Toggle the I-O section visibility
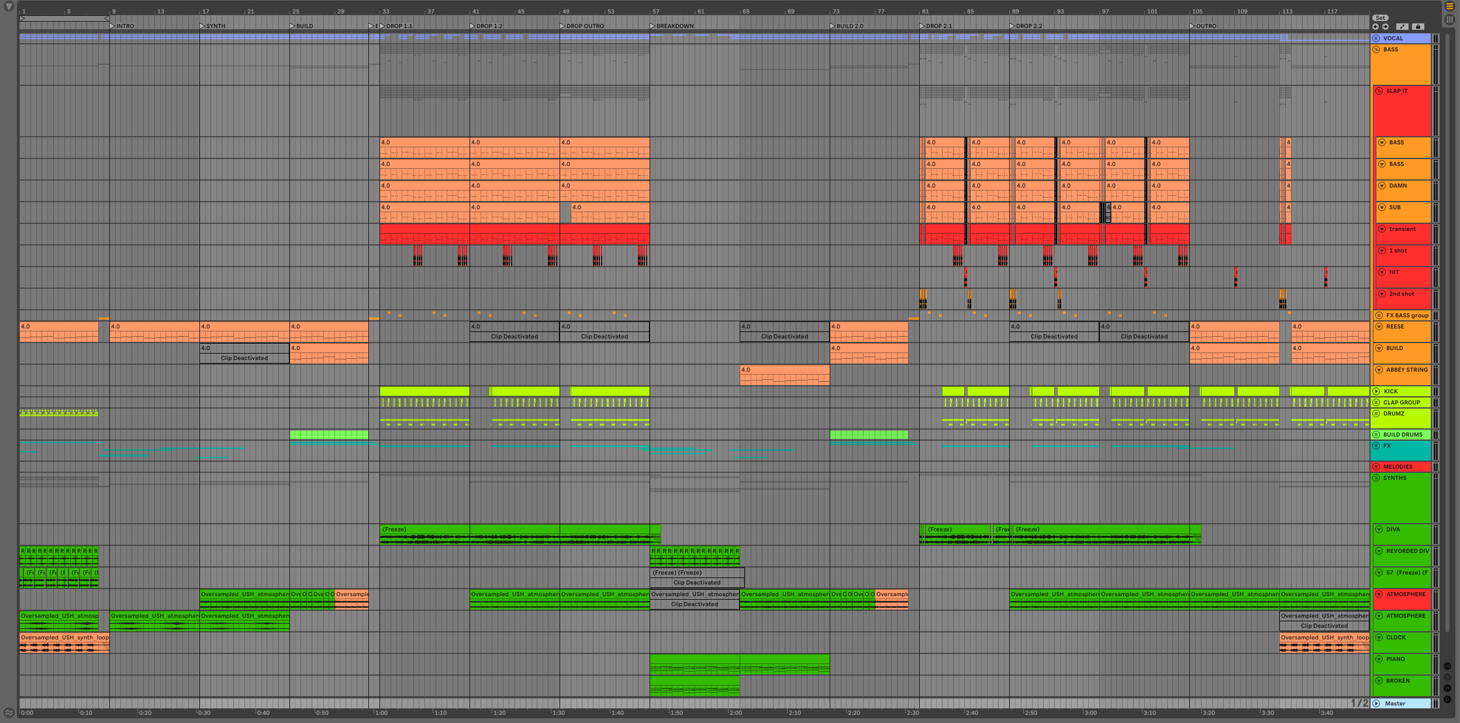 click(x=1447, y=666)
